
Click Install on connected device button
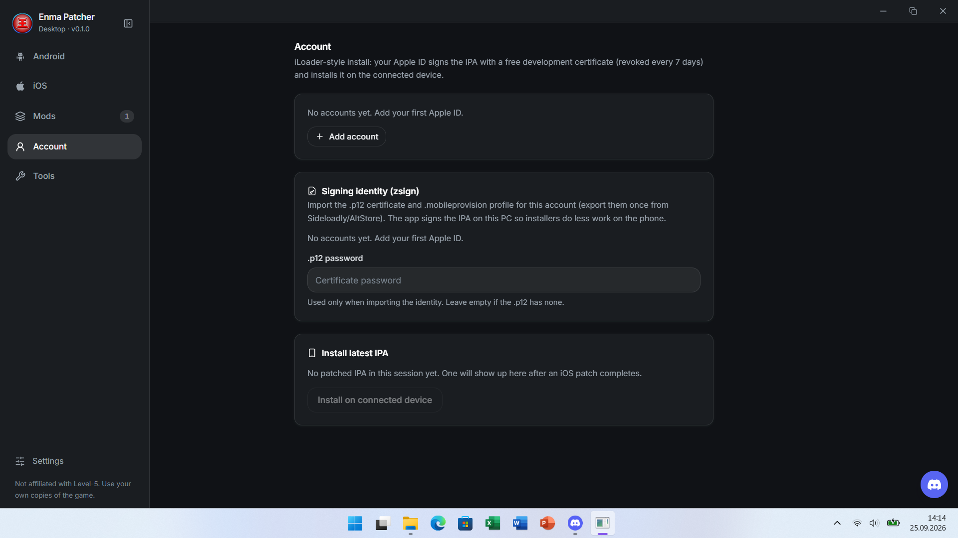[375, 400]
